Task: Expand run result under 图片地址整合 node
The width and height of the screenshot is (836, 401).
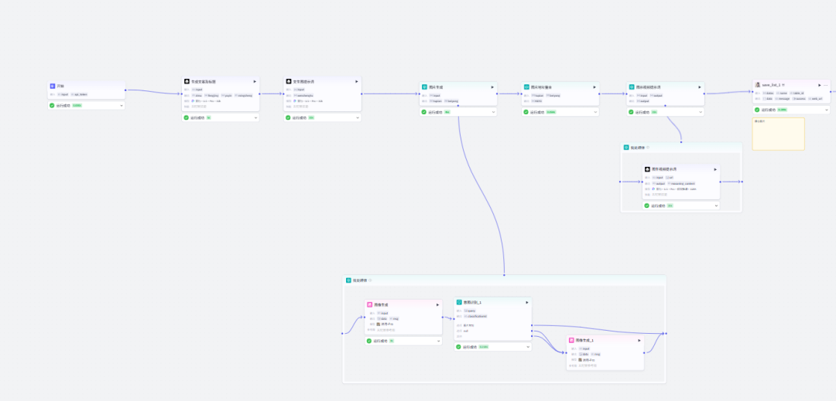Action: (595, 112)
